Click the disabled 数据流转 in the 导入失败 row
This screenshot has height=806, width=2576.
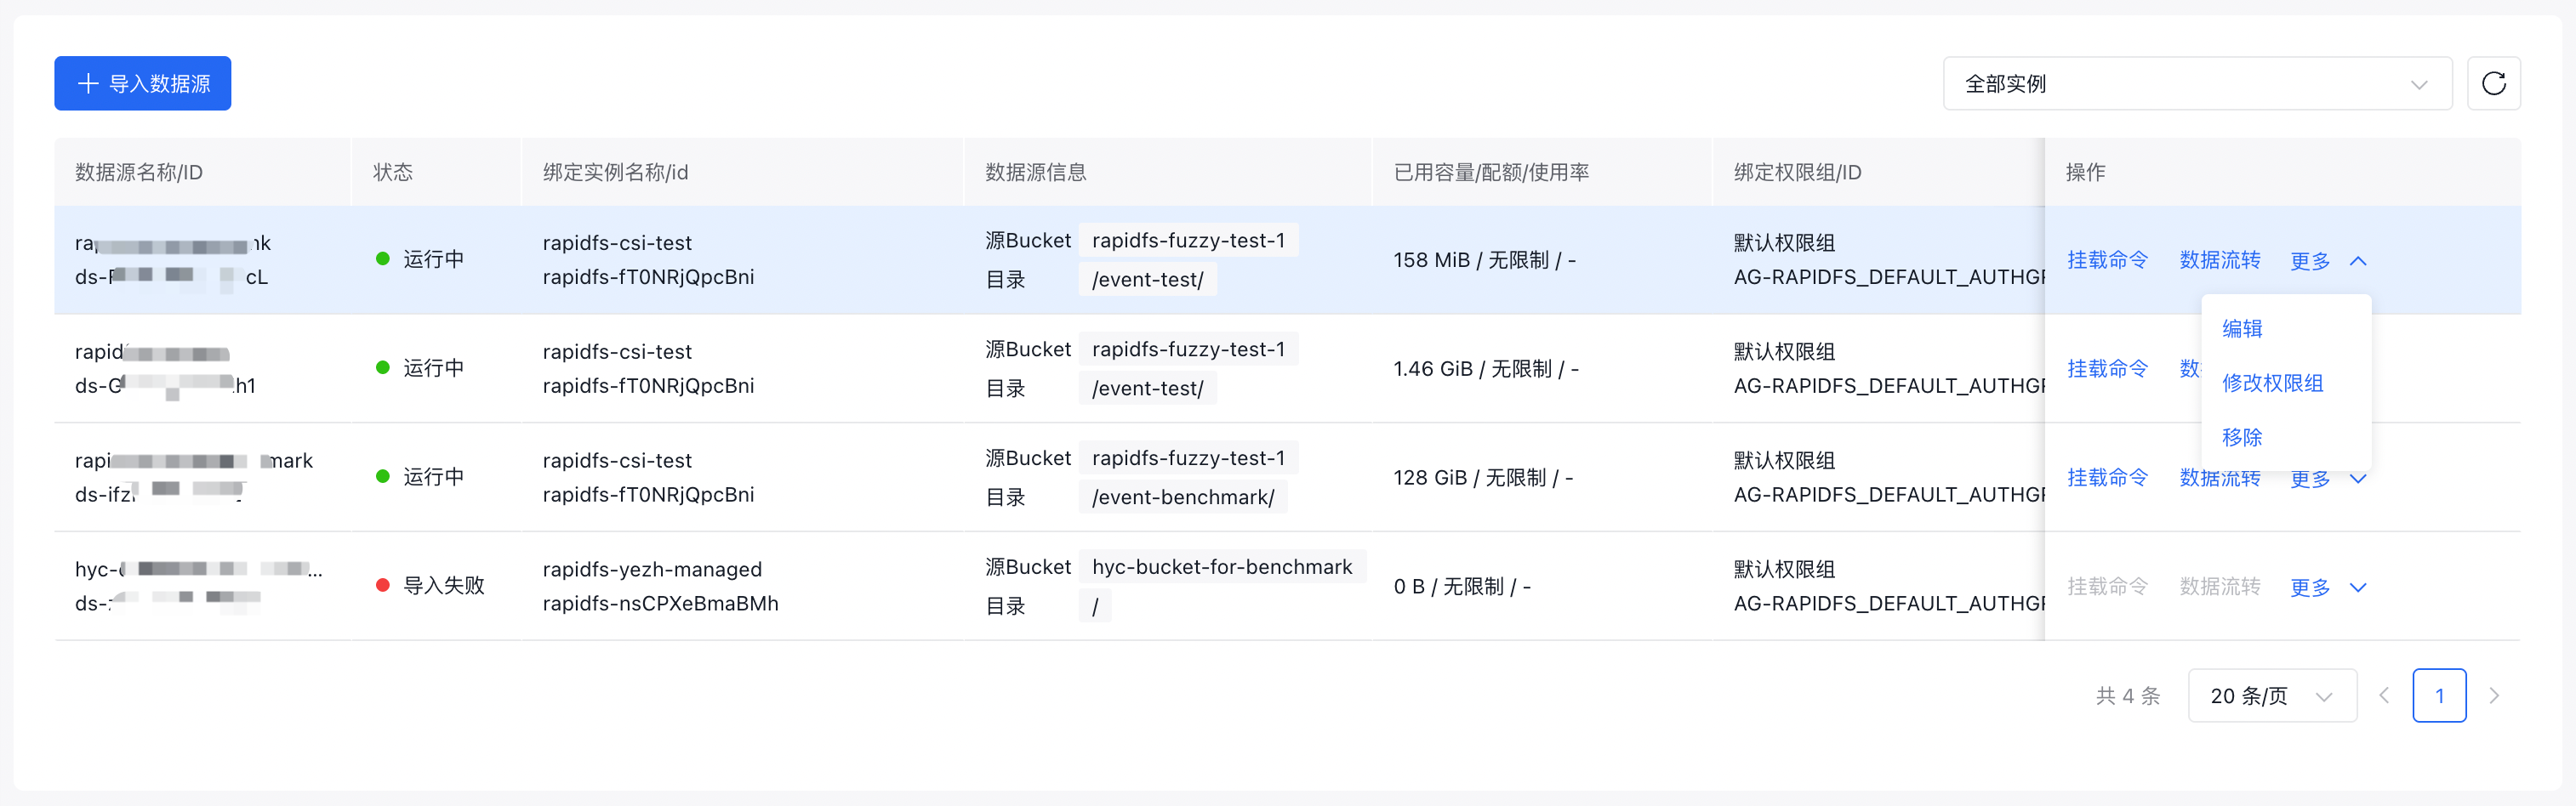(x=2219, y=586)
